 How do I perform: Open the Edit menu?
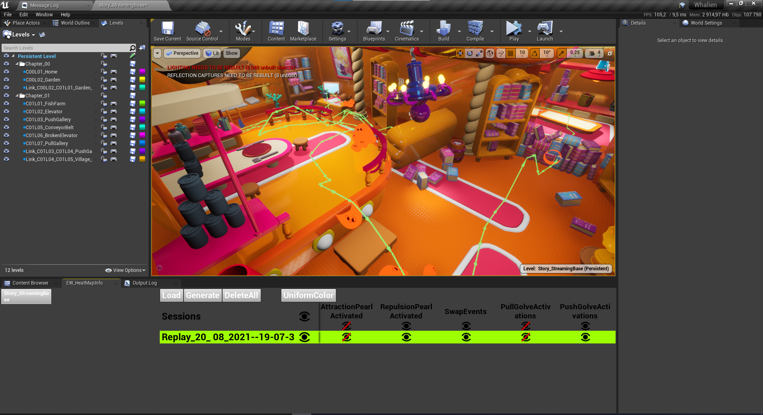[x=23, y=14]
